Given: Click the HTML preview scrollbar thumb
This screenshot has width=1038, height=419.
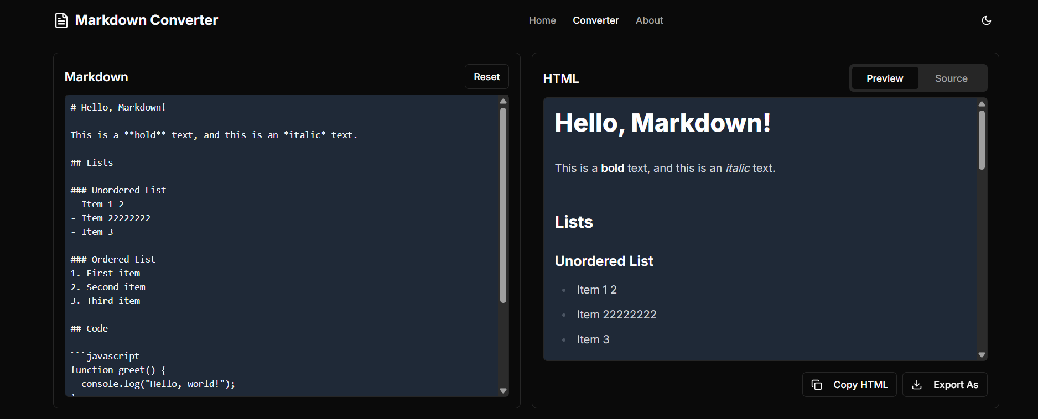Looking at the screenshot, I should pyautogui.click(x=982, y=140).
